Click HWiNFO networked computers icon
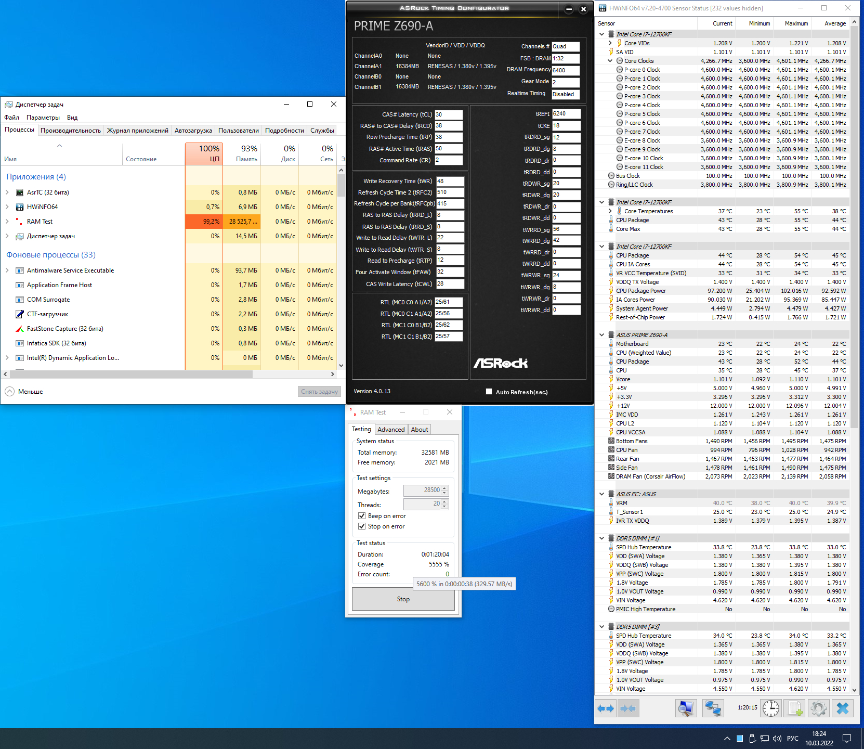 point(713,708)
